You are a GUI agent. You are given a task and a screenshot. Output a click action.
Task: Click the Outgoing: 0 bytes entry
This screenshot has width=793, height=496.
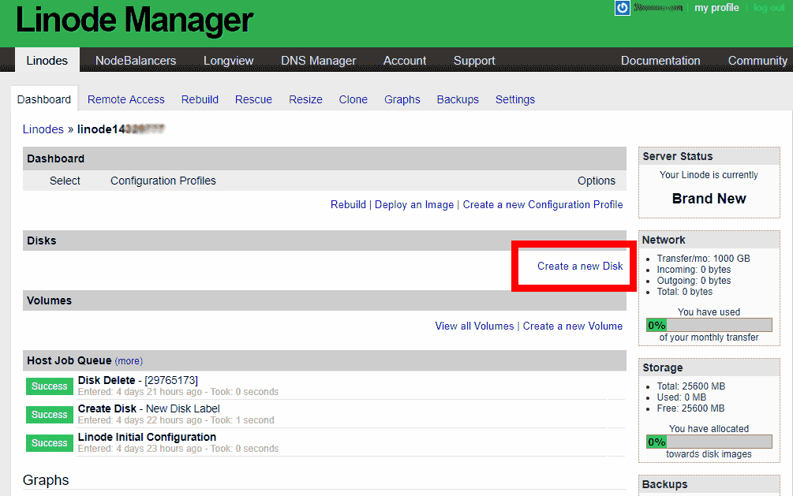click(694, 281)
